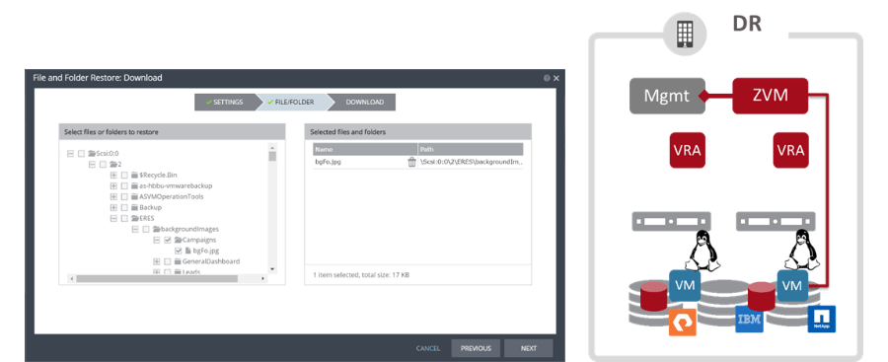Image resolution: width=888 pixels, height=362 pixels.
Task: Expand the Backup folder node
Action: [113, 207]
